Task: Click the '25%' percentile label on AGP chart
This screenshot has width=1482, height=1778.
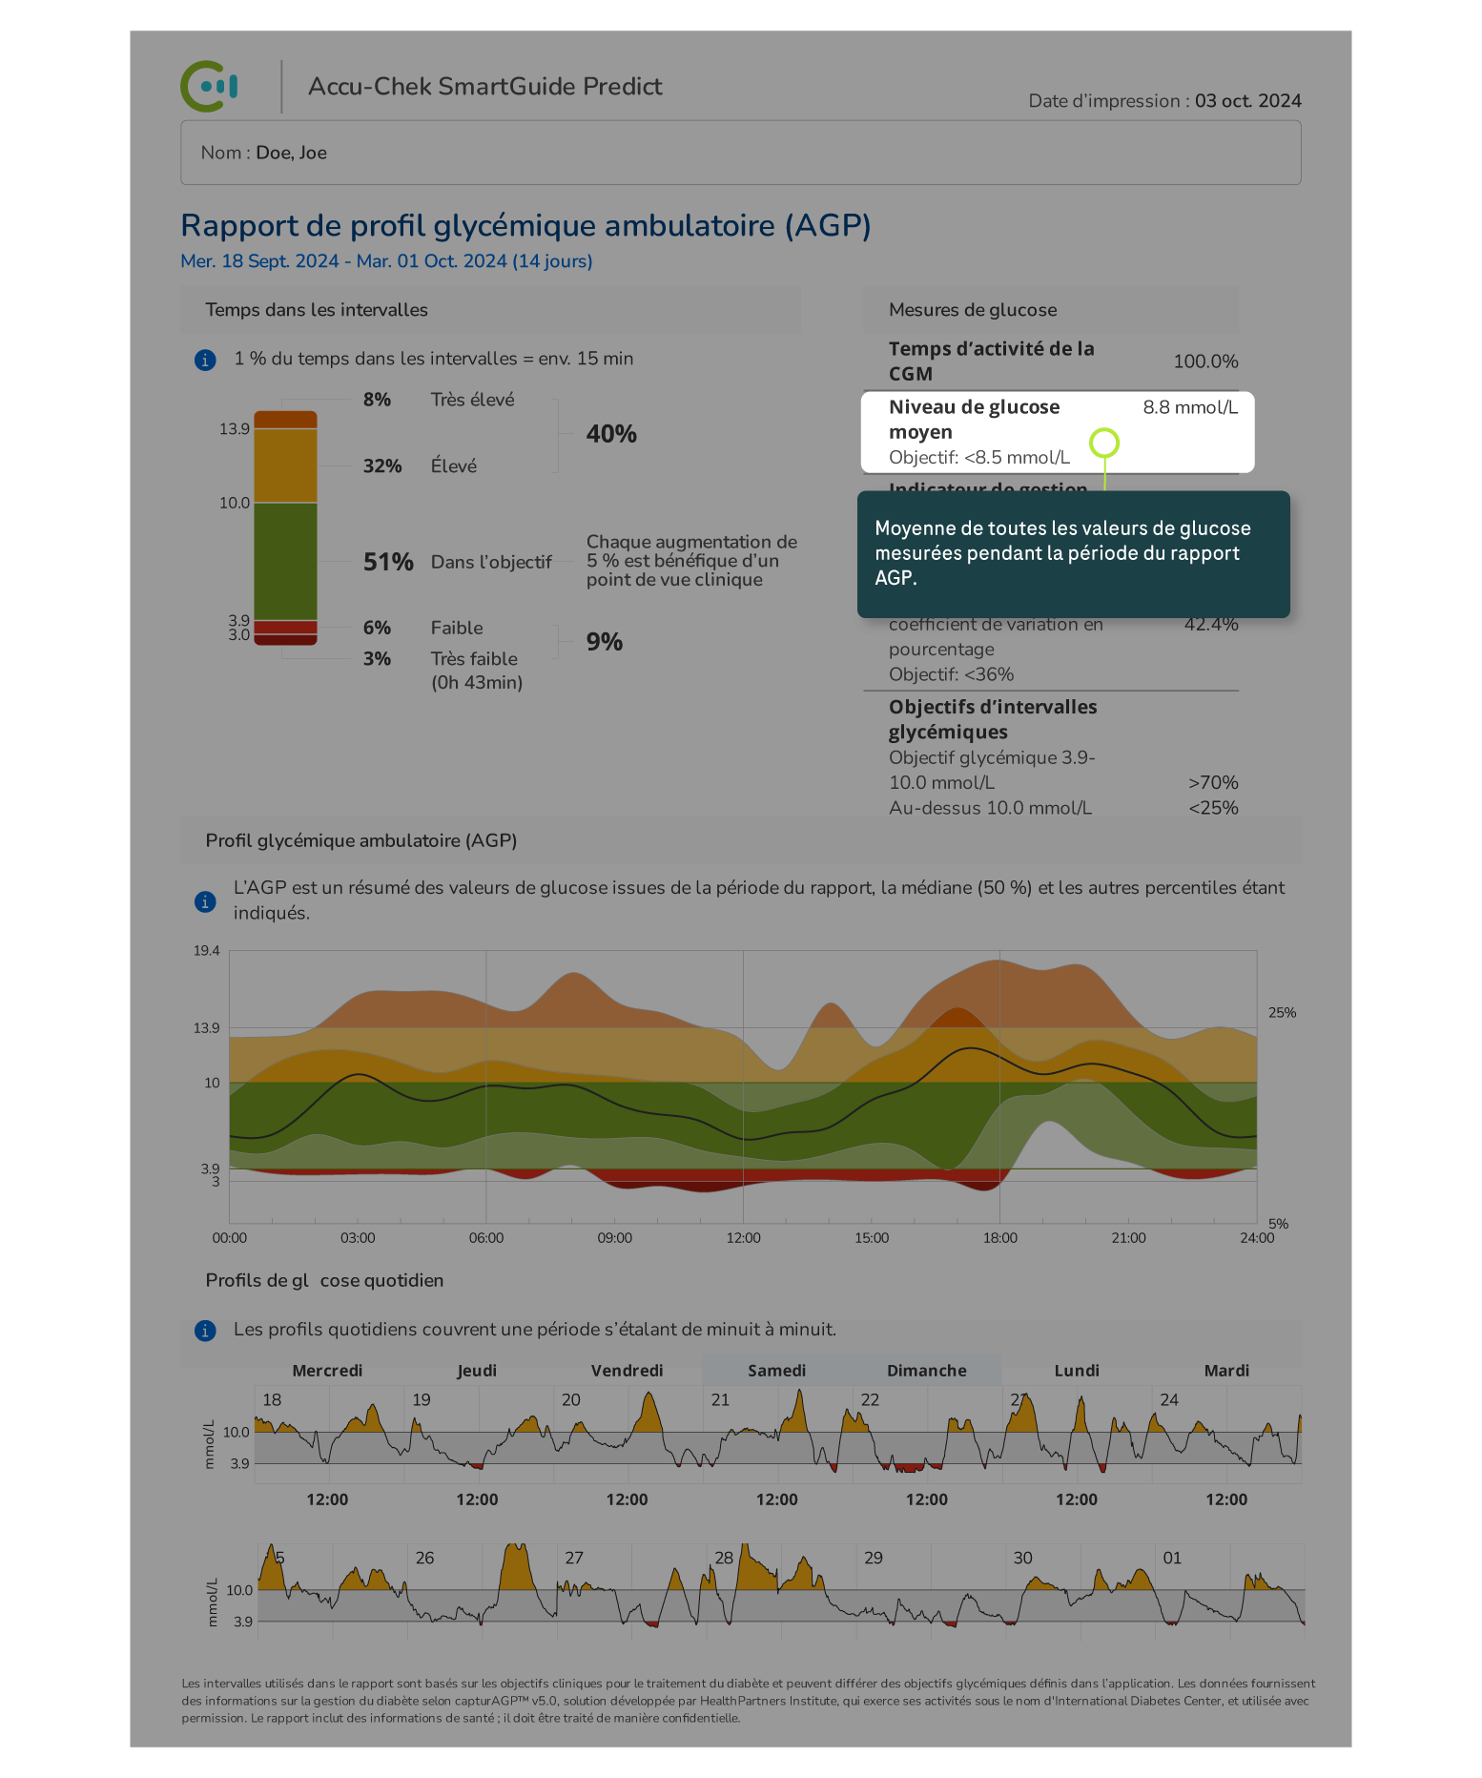Action: (x=1282, y=1013)
